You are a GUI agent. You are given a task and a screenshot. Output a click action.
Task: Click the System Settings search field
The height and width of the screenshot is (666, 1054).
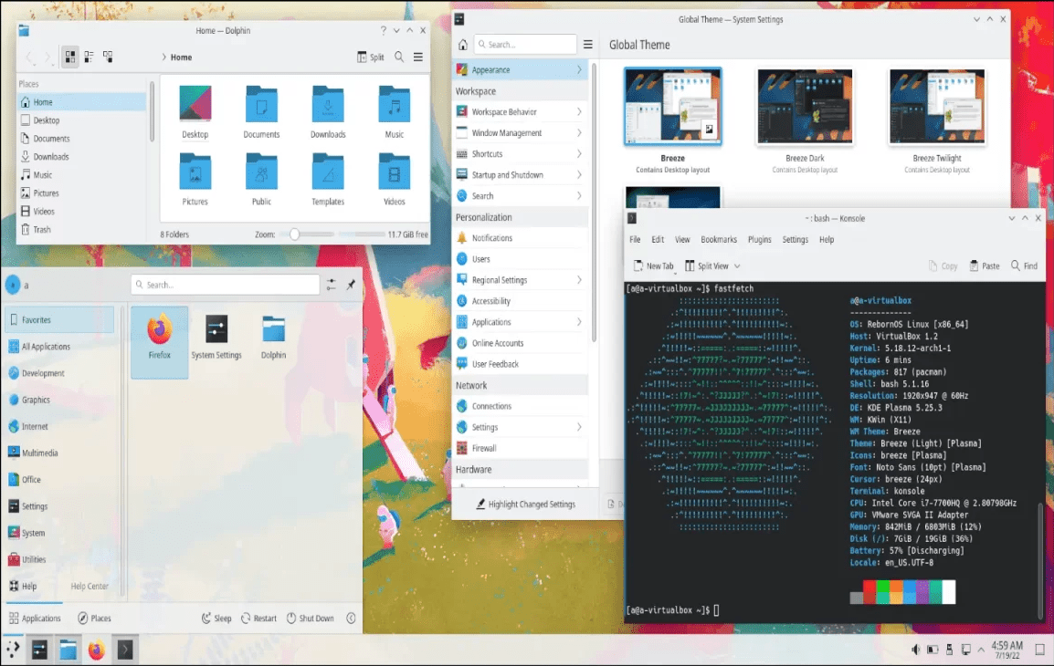click(x=525, y=45)
